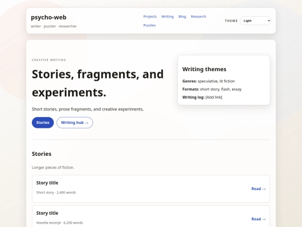Click 'Short stories, prose fragments' description text
This screenshot has width=302, height=227.
tap(88, 109)
